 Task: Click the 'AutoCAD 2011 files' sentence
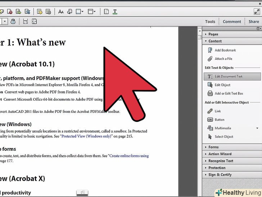(60, 111)
